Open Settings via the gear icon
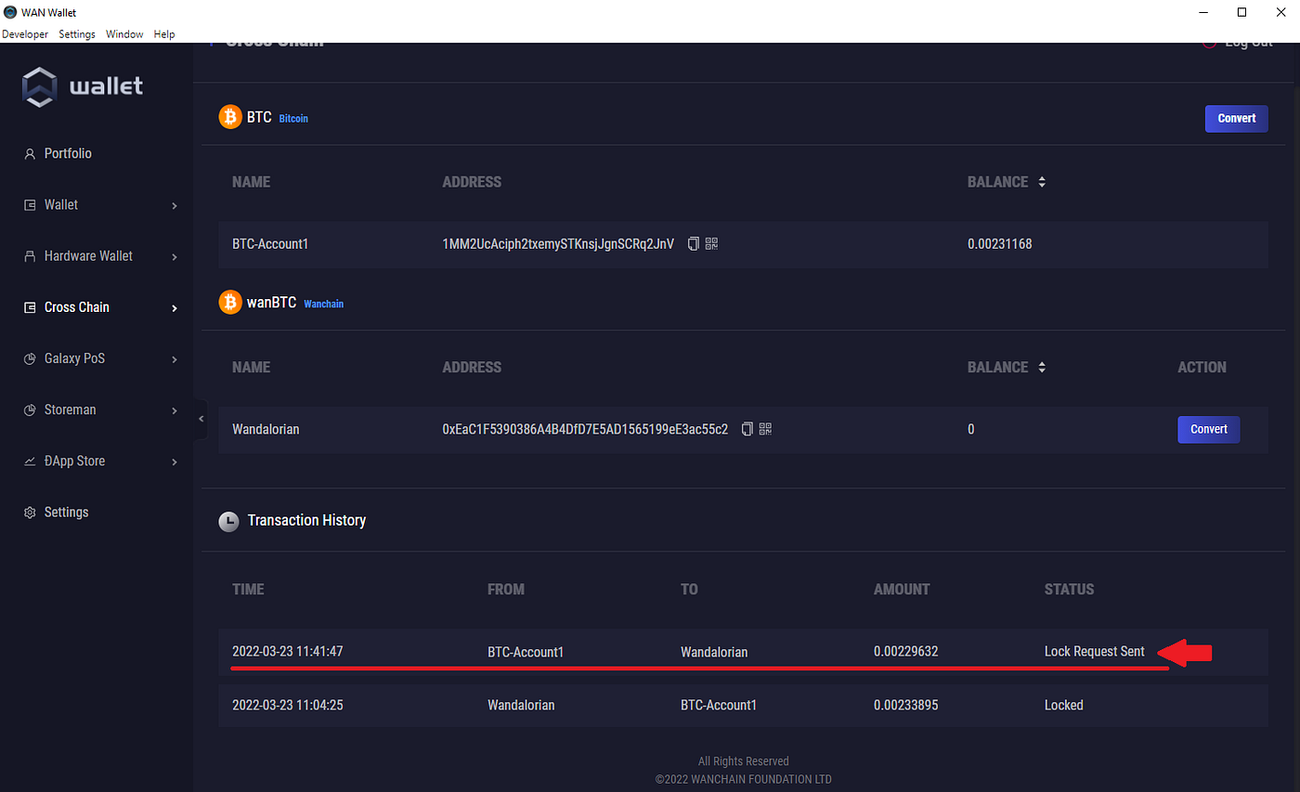1300x792 pixels. [x=30, y=513]
